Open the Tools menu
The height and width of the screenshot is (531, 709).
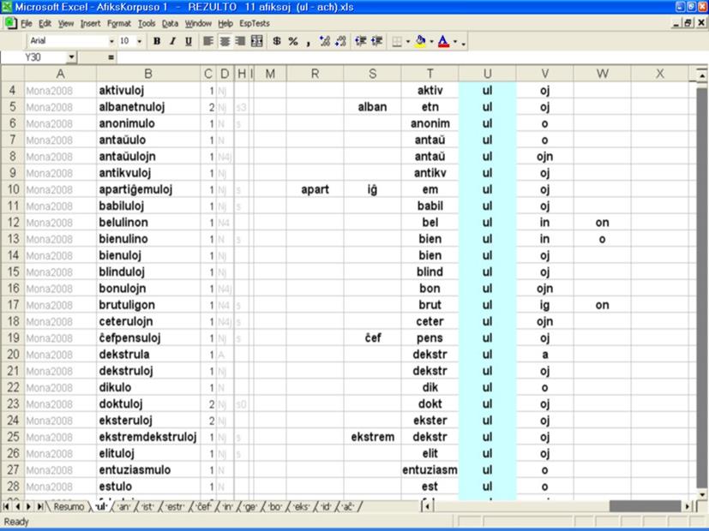(x=147, y=23)
